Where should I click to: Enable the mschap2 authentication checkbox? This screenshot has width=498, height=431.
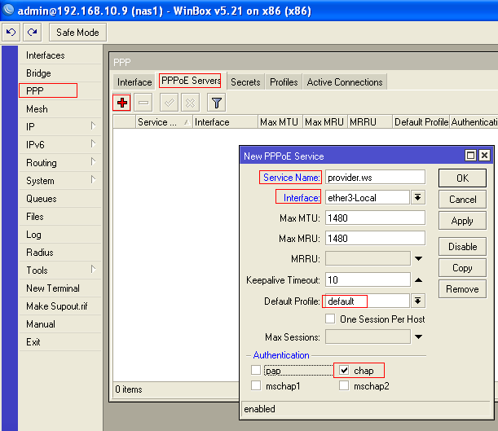pos(344,385)
